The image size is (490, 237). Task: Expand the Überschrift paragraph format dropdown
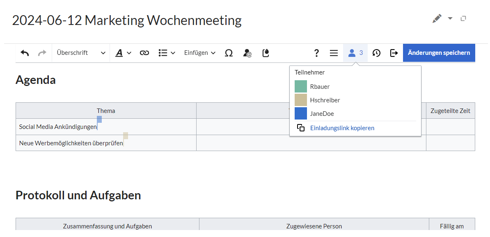tap(81, 53)
